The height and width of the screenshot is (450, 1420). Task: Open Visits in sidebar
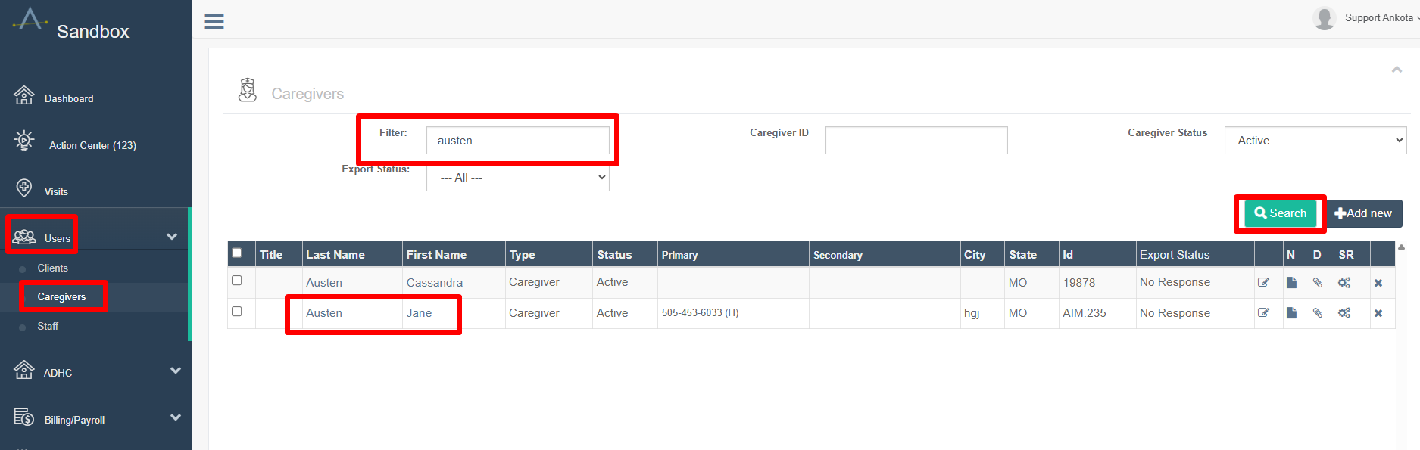56,191
